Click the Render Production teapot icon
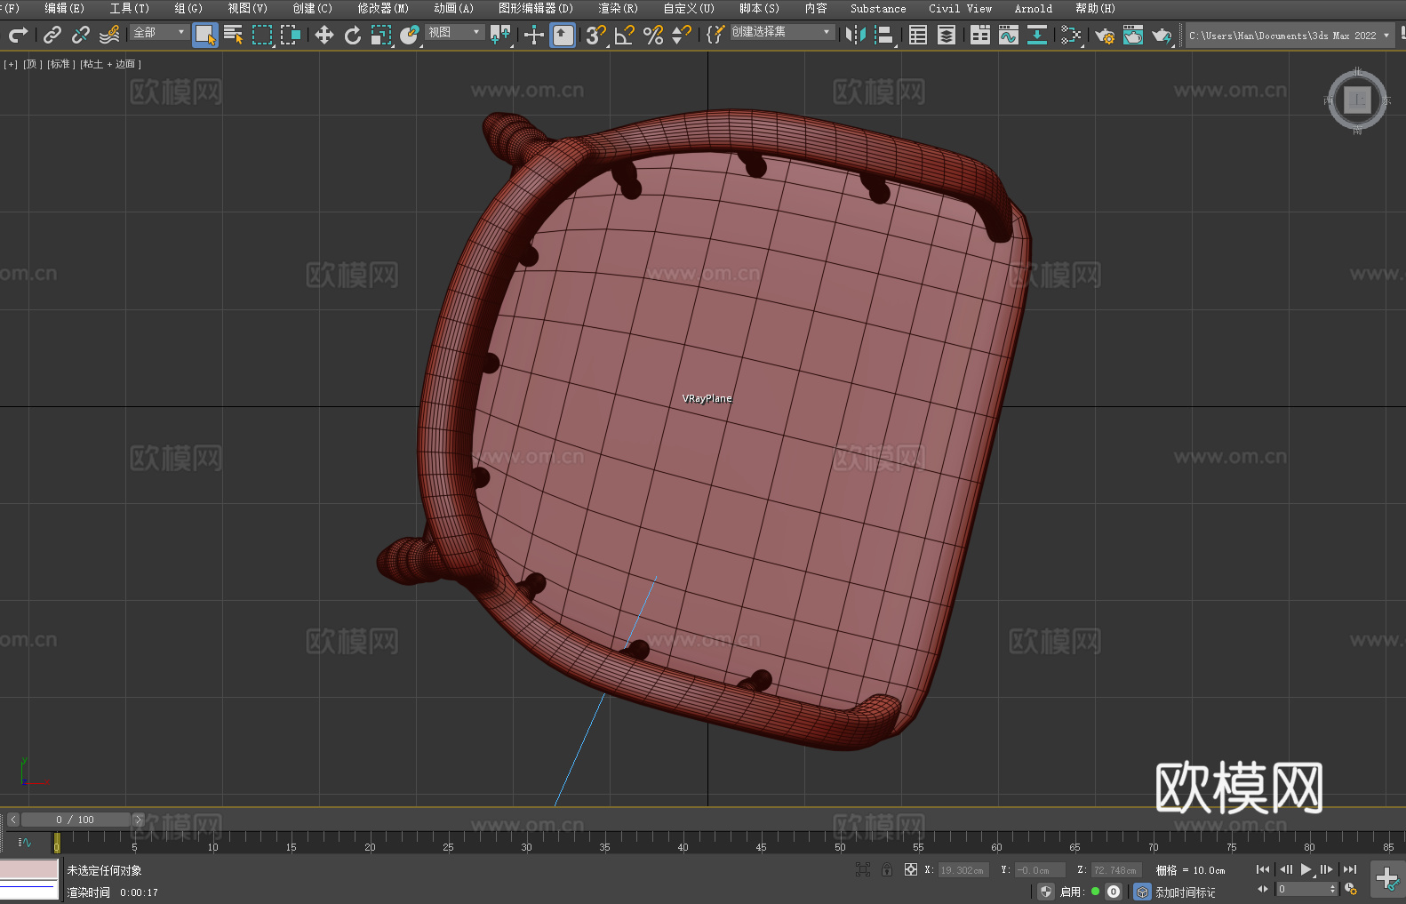Screen dimensions: 1406x904 pos(1162,35)
